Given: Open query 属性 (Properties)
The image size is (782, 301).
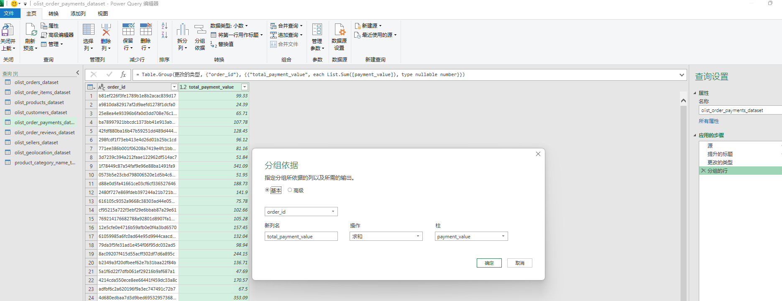Looking at the screenshot, I should click(x=50, y=26).
